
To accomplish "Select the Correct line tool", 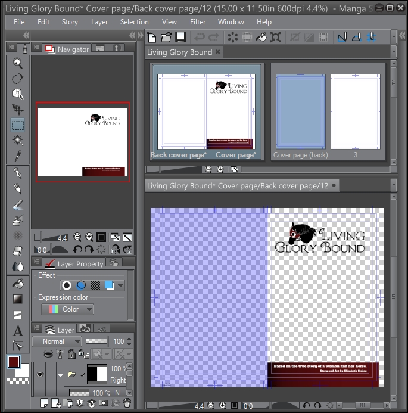I will 18,346.
